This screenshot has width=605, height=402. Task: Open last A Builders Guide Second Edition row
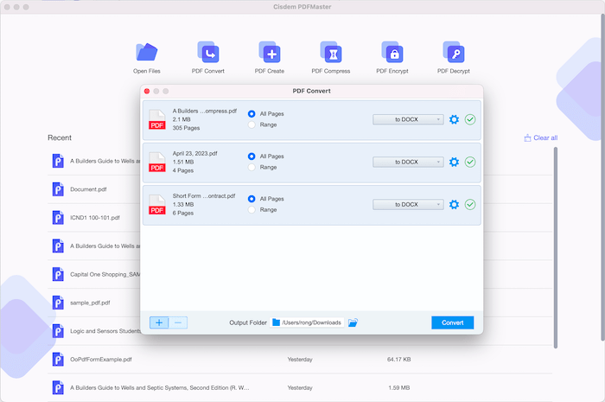click(300, 387)
